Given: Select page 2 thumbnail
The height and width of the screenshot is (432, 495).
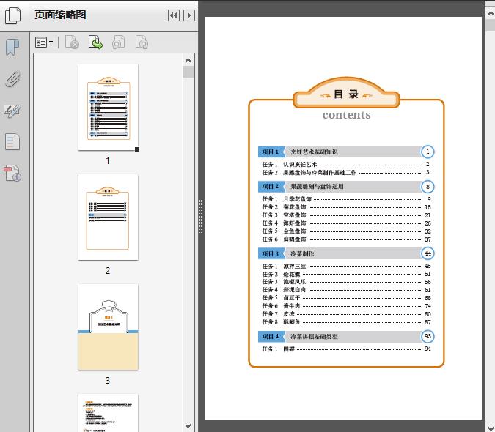Looking at the screenshot, I should tap(108, 217).
